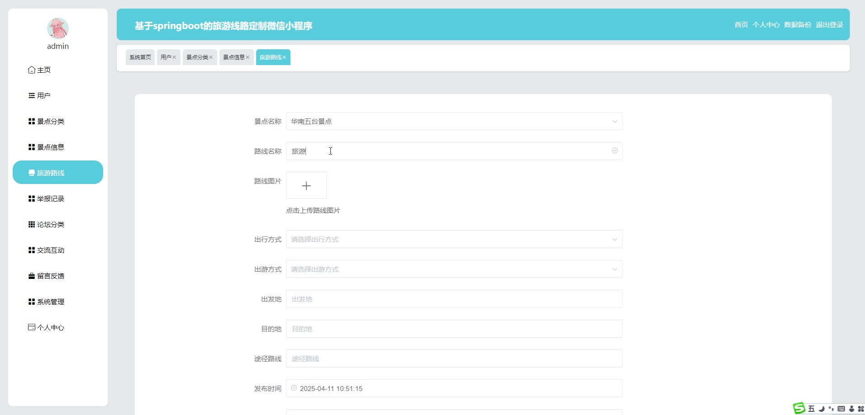This screenshot has height=415, width=865.
Task: Click 退出登录 to log out
Action: click(x=829, y=25)
